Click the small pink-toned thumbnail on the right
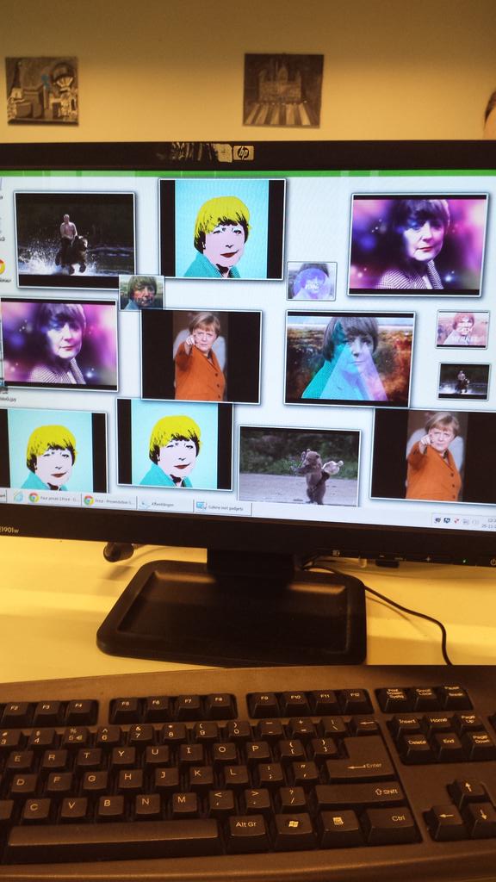 [x=462, y=329]
